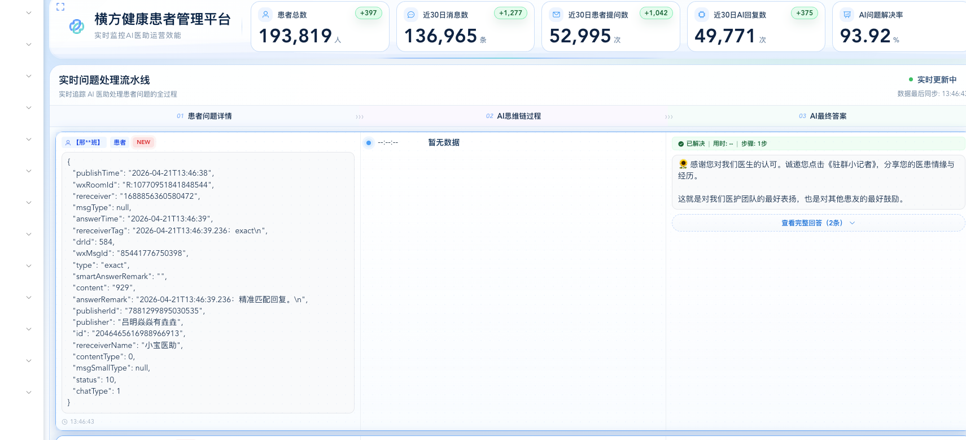The image size is (966, 440).
Task: Expand the topmost chevron in the left sidebar
Action: point(29,12)
